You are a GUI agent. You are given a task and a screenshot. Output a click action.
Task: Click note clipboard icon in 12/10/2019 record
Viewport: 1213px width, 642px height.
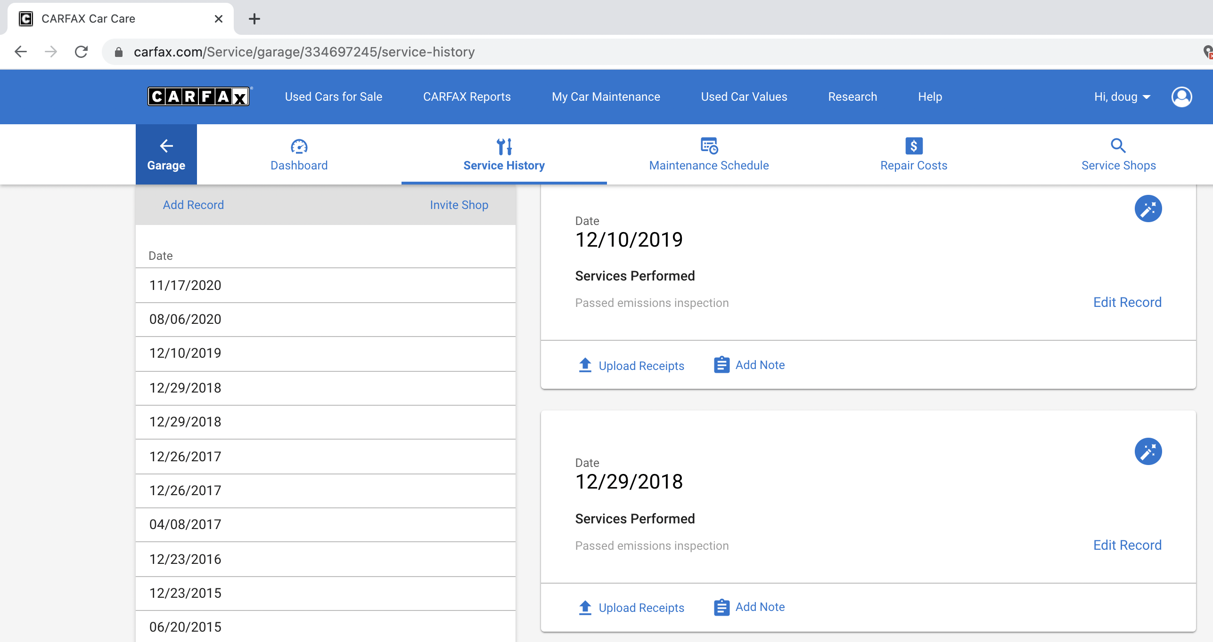pos(721,365)
